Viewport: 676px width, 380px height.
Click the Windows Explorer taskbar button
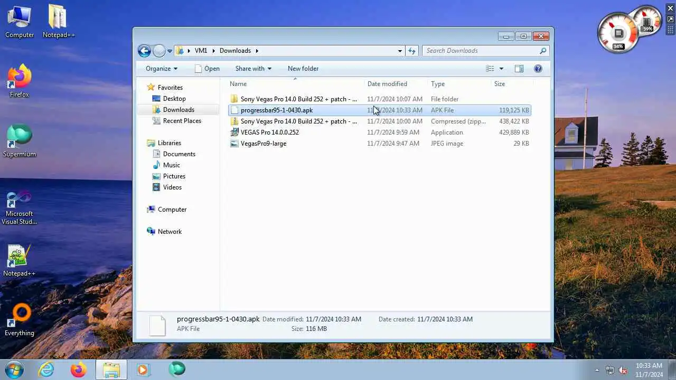pyautogui.click(x=111, y=369)
